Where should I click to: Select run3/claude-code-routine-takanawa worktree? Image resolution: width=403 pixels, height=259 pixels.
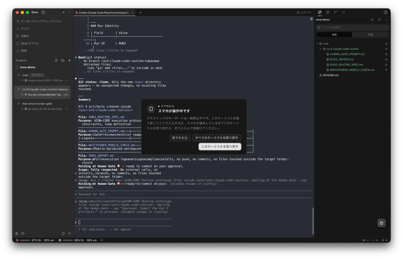(x=45, y=89)
